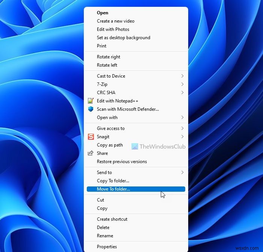Expand the 7-Zip submenu arrow
This screenshot has width=263, height=252.
coord(182,84)
